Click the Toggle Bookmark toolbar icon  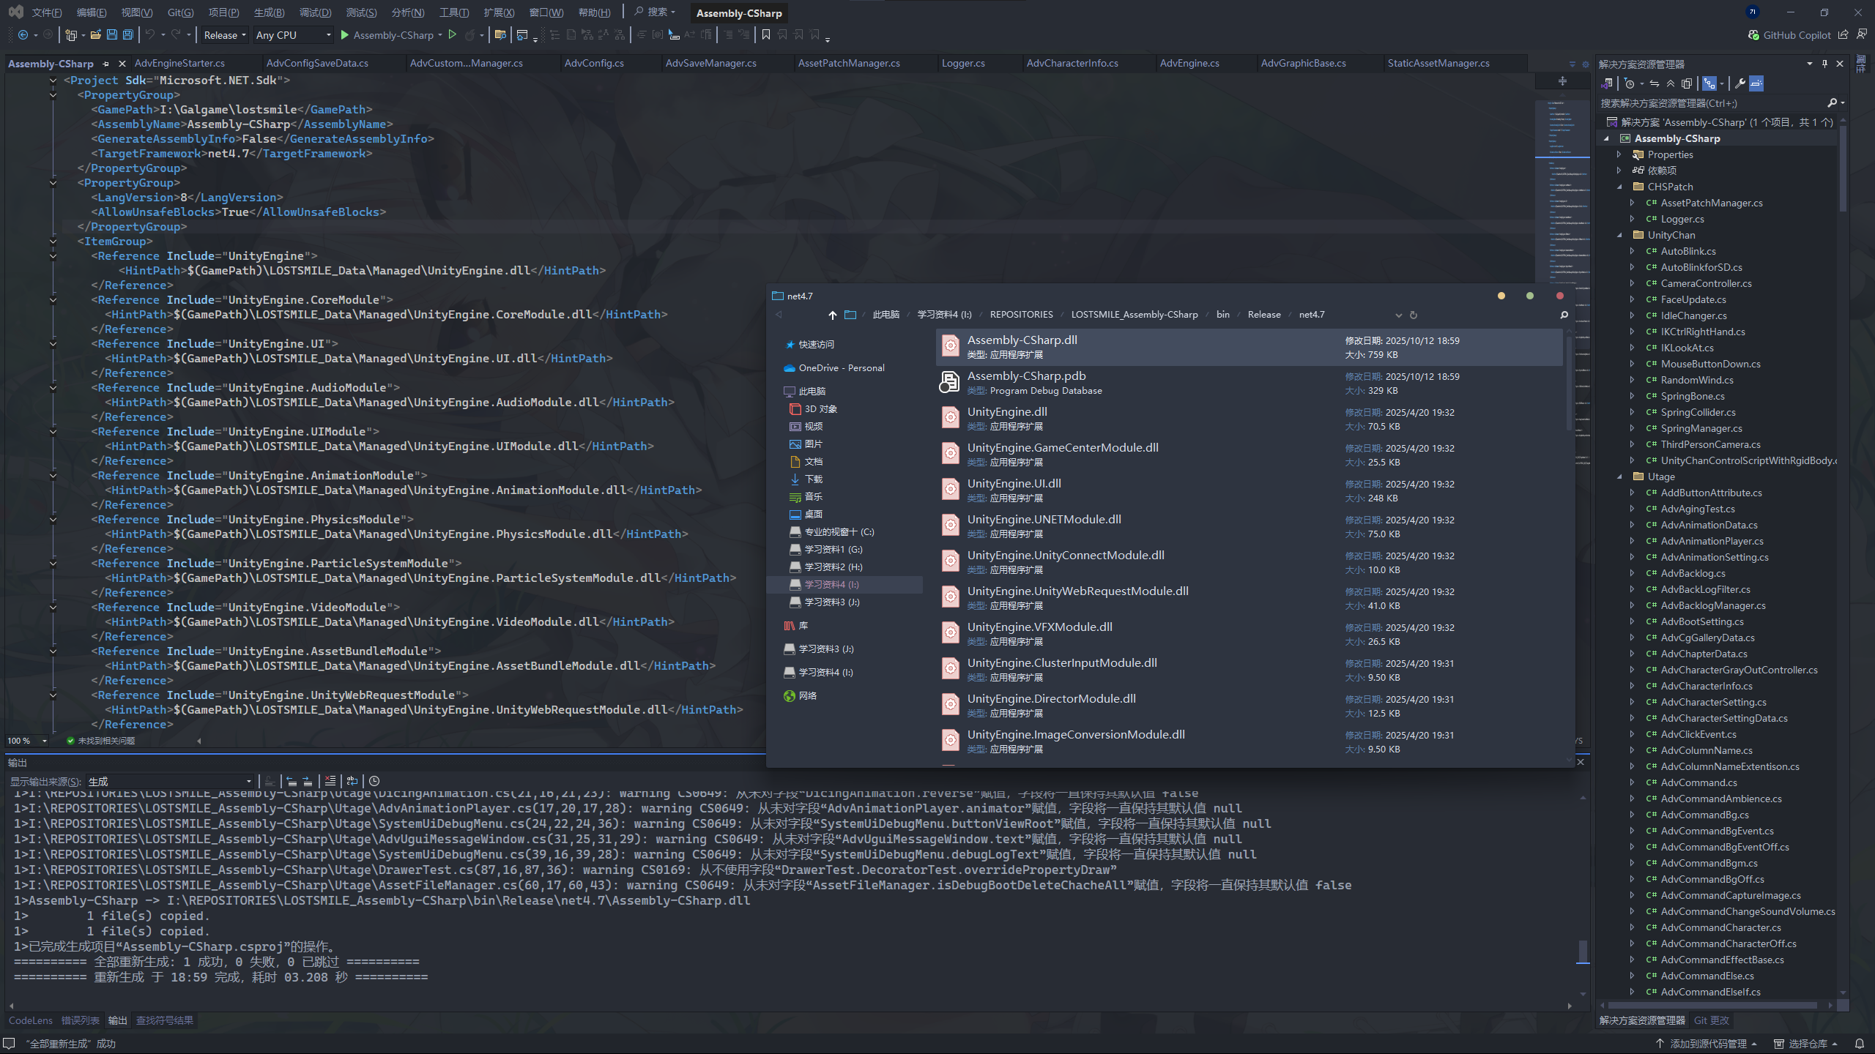point(766,34)
